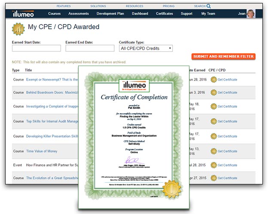268x214 pixels.
Task: Go to My Team
Action: [208, 14]
